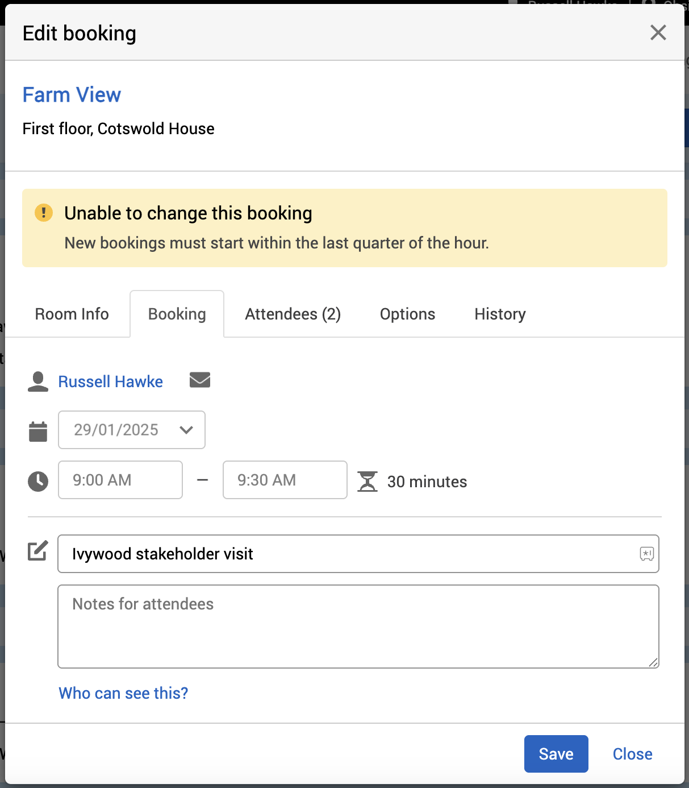689x788 pixels.
Task: Click the clock icon beside start time
Action: pos(38,481)
